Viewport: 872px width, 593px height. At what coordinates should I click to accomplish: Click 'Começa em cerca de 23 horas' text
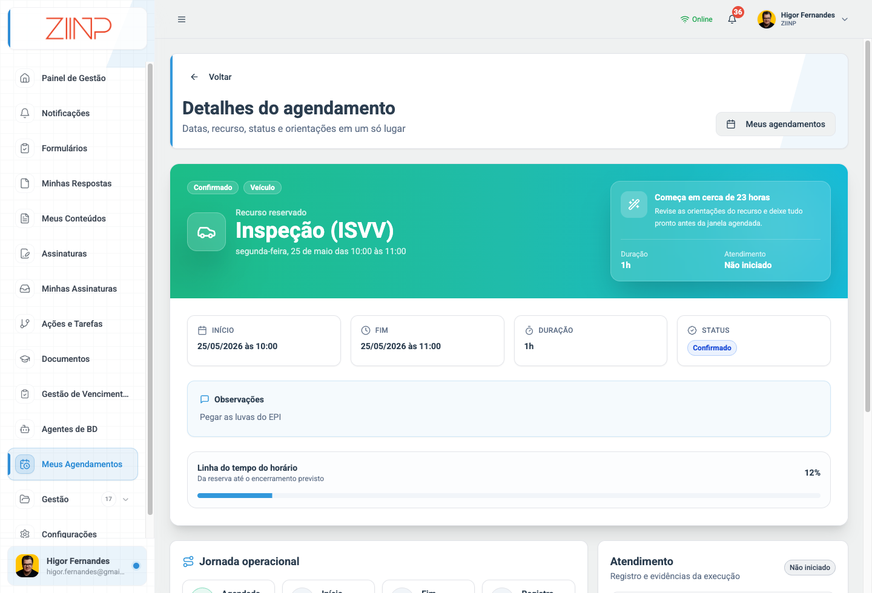click(712, 197)
